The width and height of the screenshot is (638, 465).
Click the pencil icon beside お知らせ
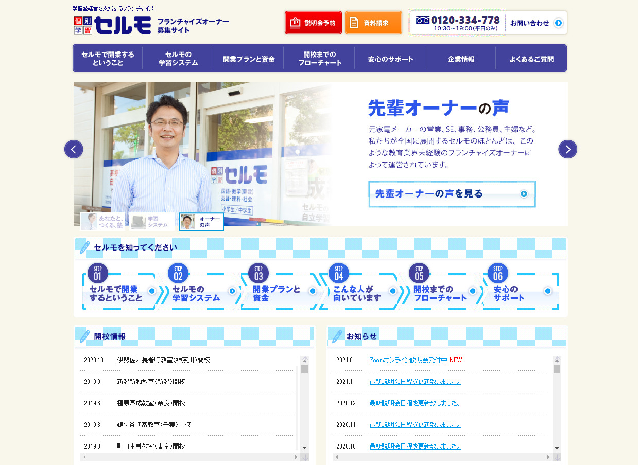point(337,336)
